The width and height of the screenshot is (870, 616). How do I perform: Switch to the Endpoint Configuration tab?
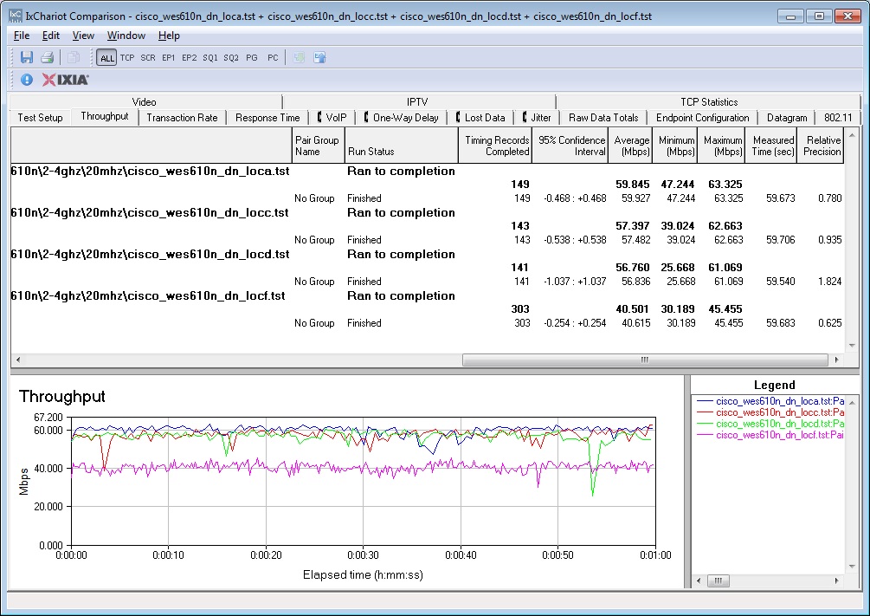click(x=702, y=118)
